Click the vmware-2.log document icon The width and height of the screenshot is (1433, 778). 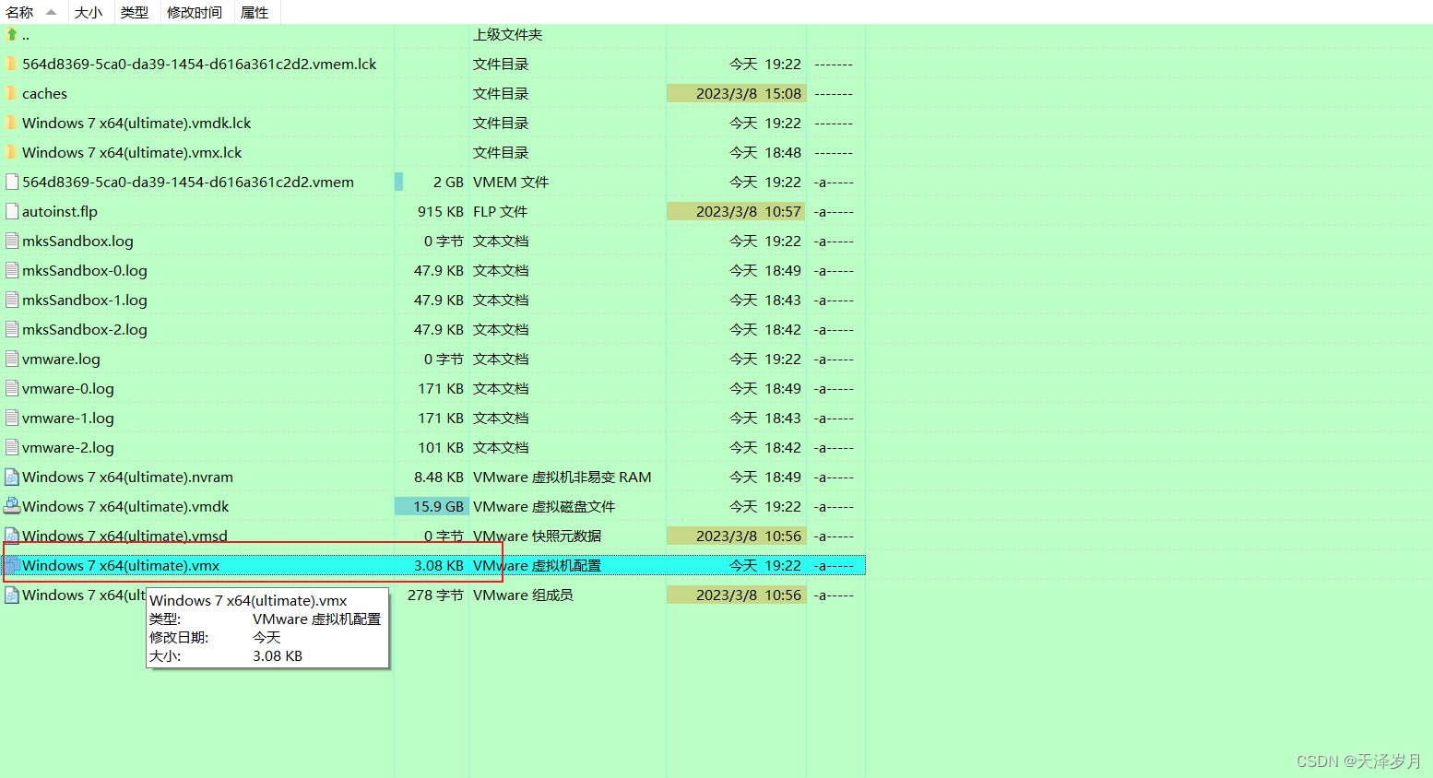[x=12, y=447]
